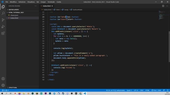This screenshot has height=95, width=170.
Task: Click the html breadcrumb segment
Action: [58, 9]
